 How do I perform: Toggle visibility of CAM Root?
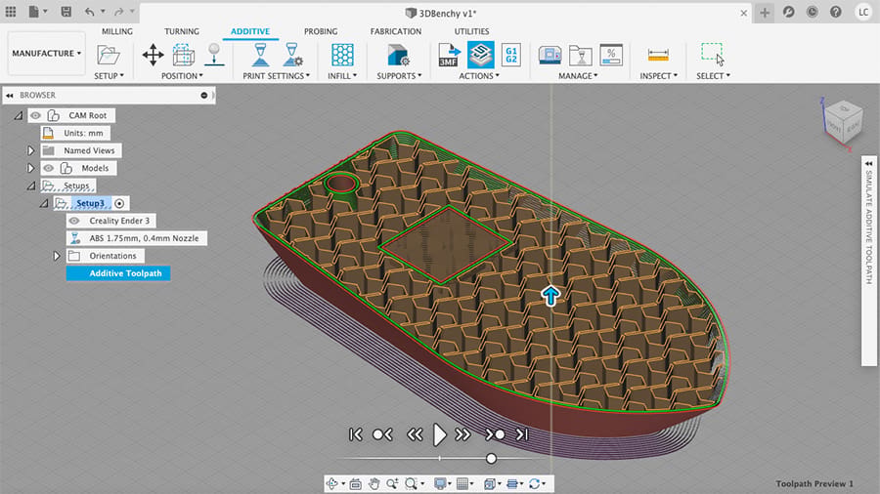pos(35,115)
